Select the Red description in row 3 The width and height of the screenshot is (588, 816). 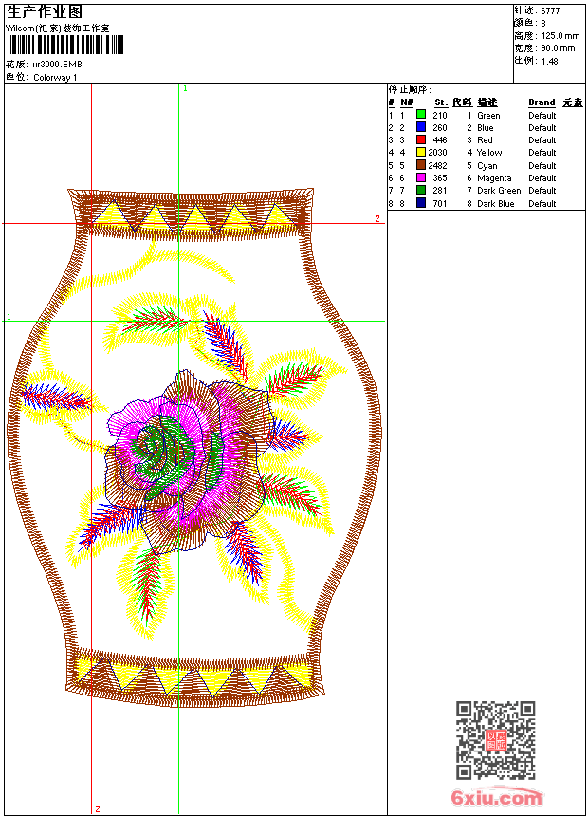point(485,140)
